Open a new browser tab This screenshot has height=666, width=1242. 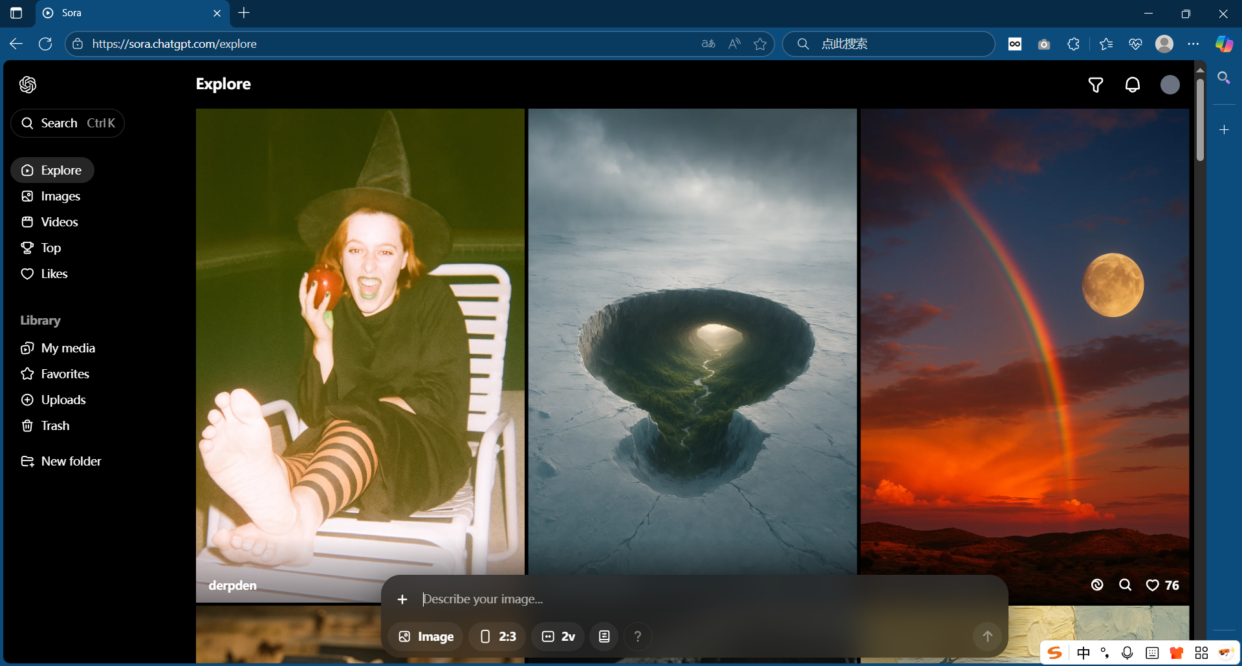coord(244,13)
